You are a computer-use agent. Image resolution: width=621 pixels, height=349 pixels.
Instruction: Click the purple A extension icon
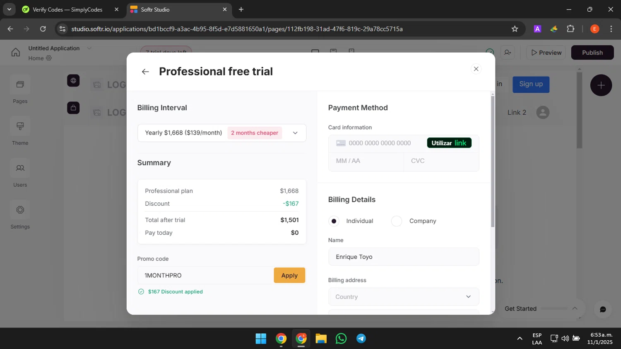(537, 29)
